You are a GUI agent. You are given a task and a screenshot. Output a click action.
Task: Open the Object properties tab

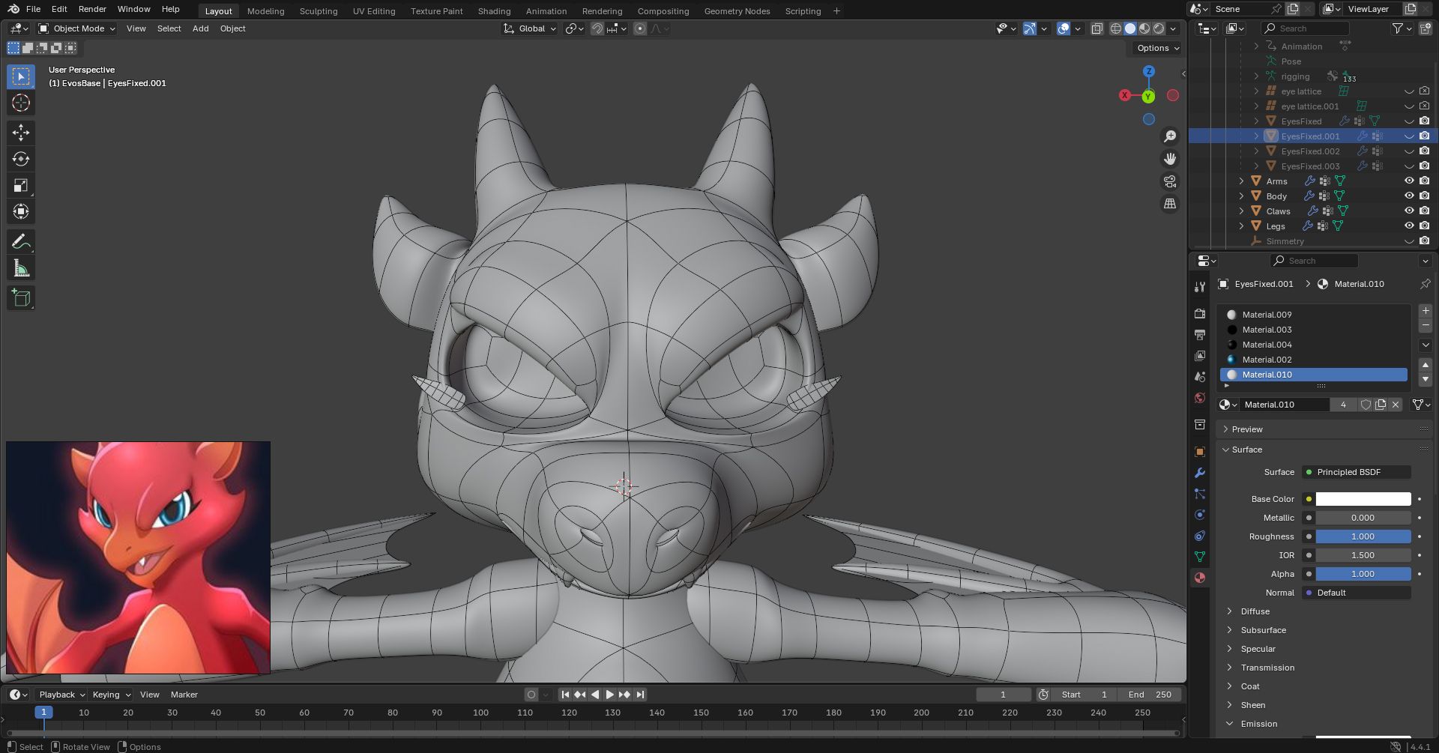click(1200, 451)
